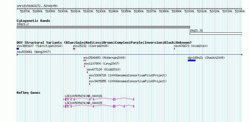Click the 51870k ruler tick label
250x122 pixels.
(25, 11)
